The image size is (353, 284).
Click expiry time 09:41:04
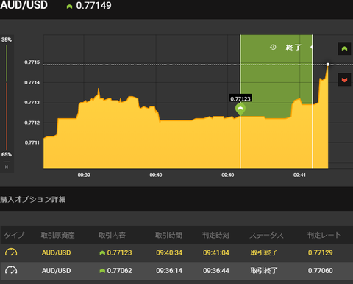click(x=216, y=252)
